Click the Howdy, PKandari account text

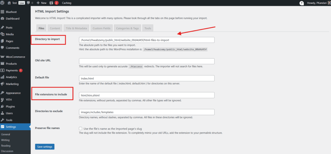coord(316,3)
